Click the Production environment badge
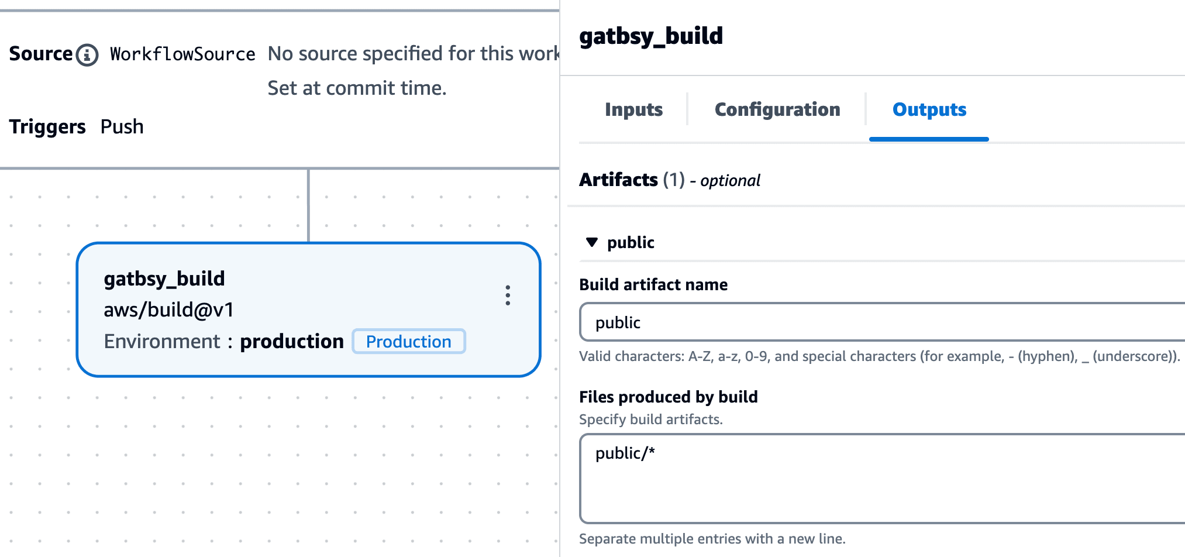Screen dimensions: 1185x557 click(408, 342)
